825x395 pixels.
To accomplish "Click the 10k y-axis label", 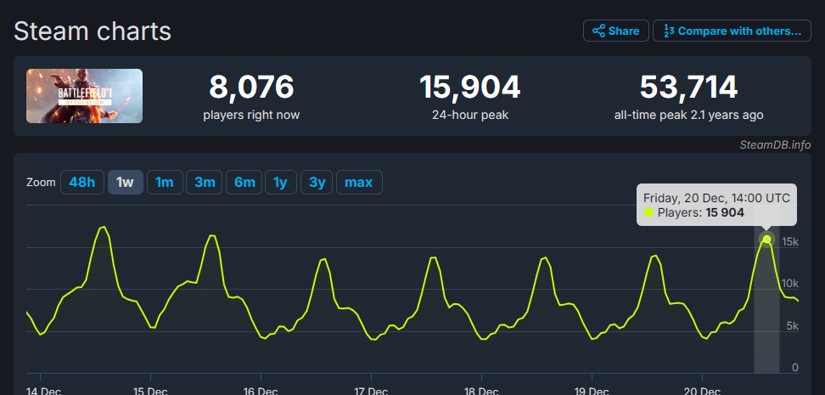I will coord(790,284).
